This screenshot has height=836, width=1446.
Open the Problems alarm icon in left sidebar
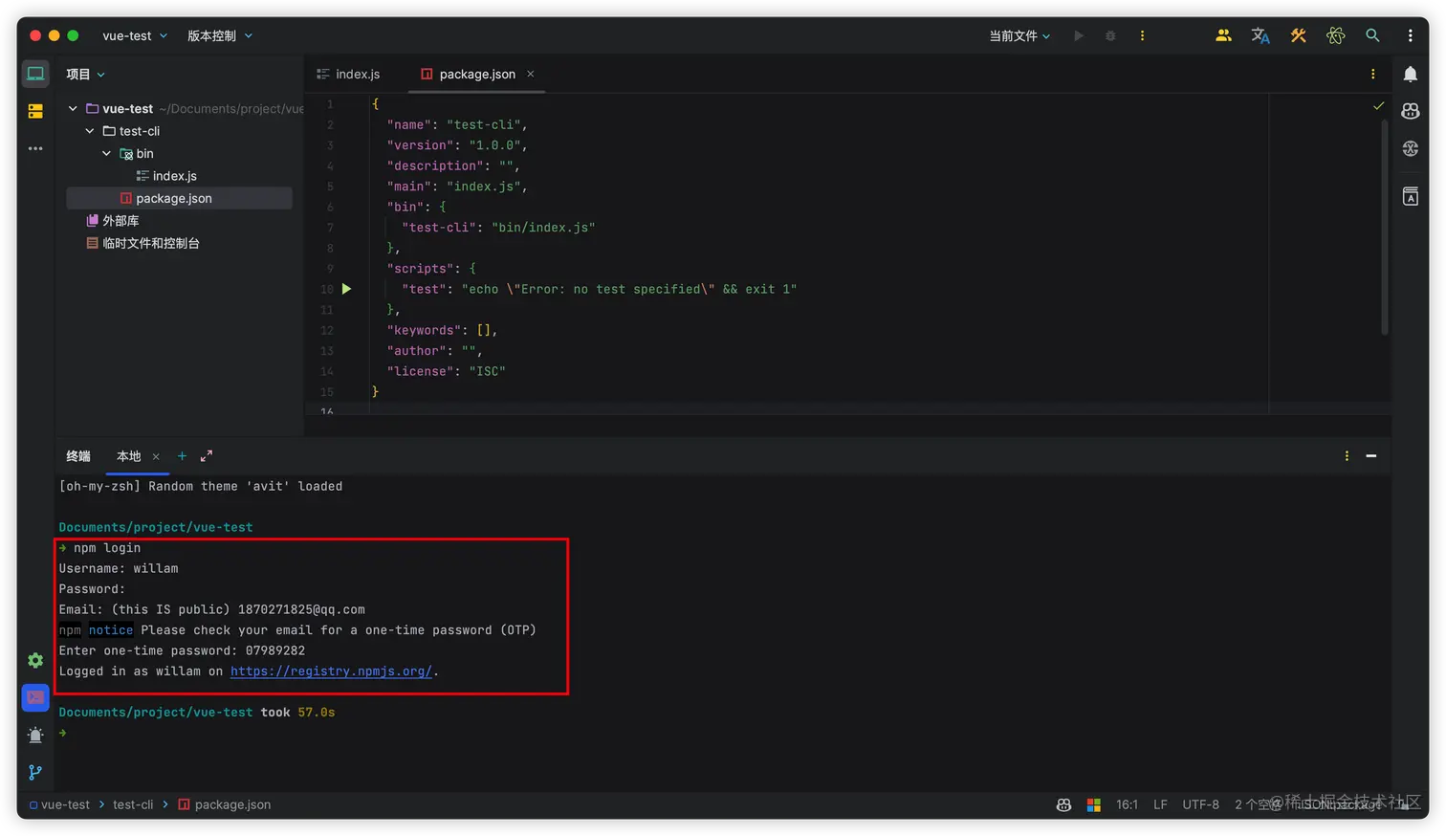click(35, 735)
